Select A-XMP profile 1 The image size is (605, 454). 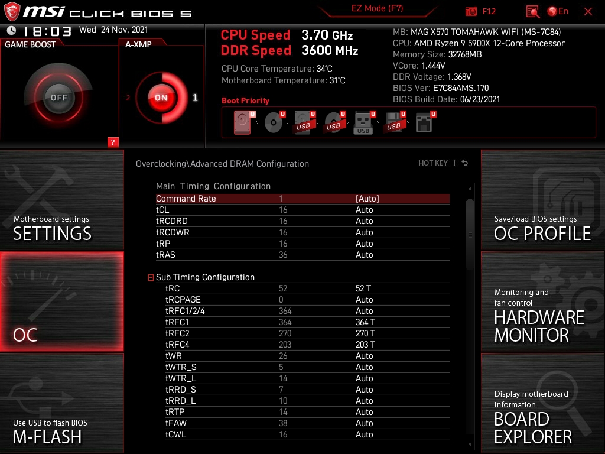click(195, 98)
